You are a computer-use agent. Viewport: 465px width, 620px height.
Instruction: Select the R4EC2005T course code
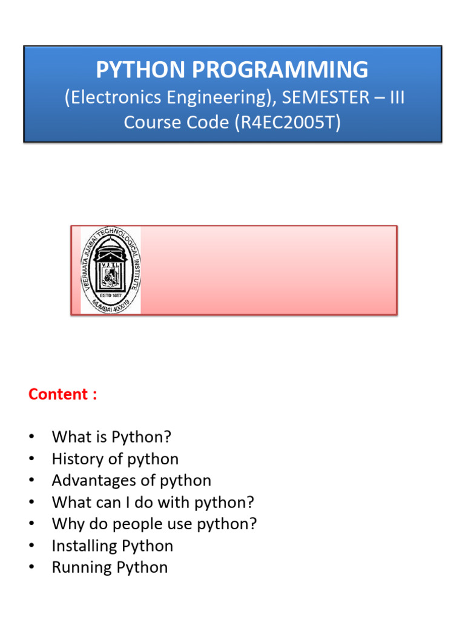[288, 122]
